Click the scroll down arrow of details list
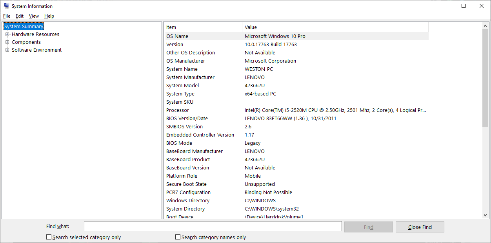Viewport: 491px width, 243px height. tap(486, 215)
